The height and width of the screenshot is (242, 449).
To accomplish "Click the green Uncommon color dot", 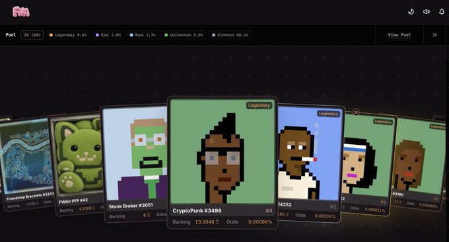I will coord(166,35).
